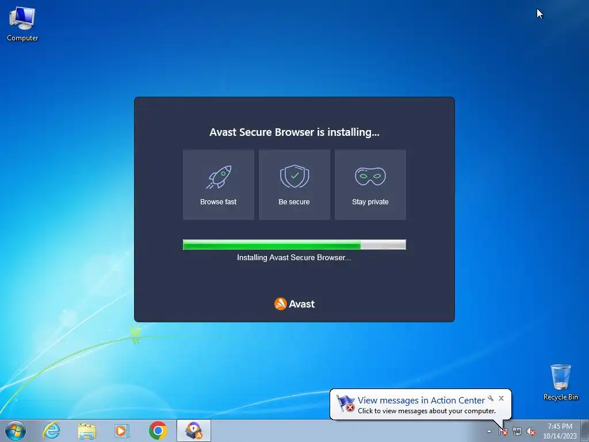Click the Show desktop button
This screenshot has height=442, width=589.
[x=585, y=430]
